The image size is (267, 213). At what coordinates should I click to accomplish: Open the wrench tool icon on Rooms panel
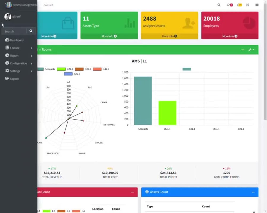pyautogui.click(x=250, y=50)
